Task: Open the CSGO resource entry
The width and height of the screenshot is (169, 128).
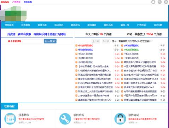Action: click(x=95, y=83)
